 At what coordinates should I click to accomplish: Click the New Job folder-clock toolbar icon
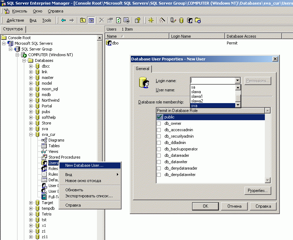coord(198,20)
